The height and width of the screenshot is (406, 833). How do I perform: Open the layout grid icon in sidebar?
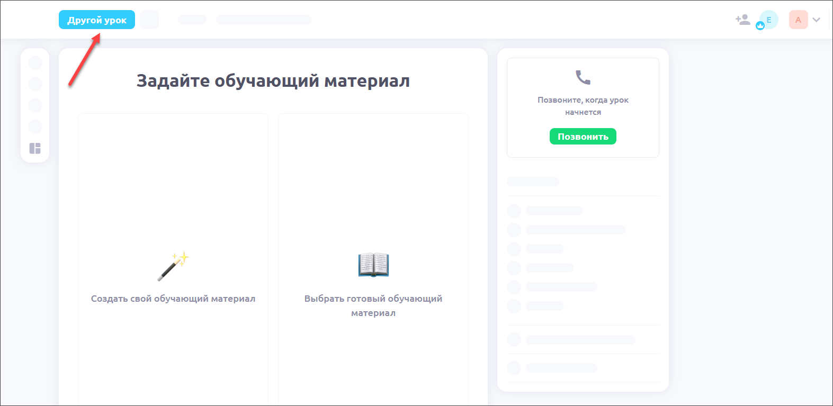[35, 148]
